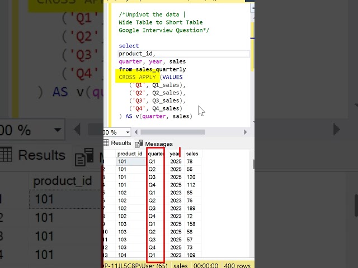Click the sales value 112
358x268 pixels.
pyautogui.click(x=191, y=185)
